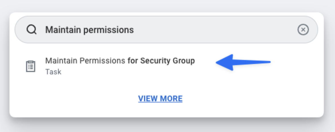Click the "Task" label under the result
The height and width of the screenshot is (132, 335).
[x=53, y=72]
